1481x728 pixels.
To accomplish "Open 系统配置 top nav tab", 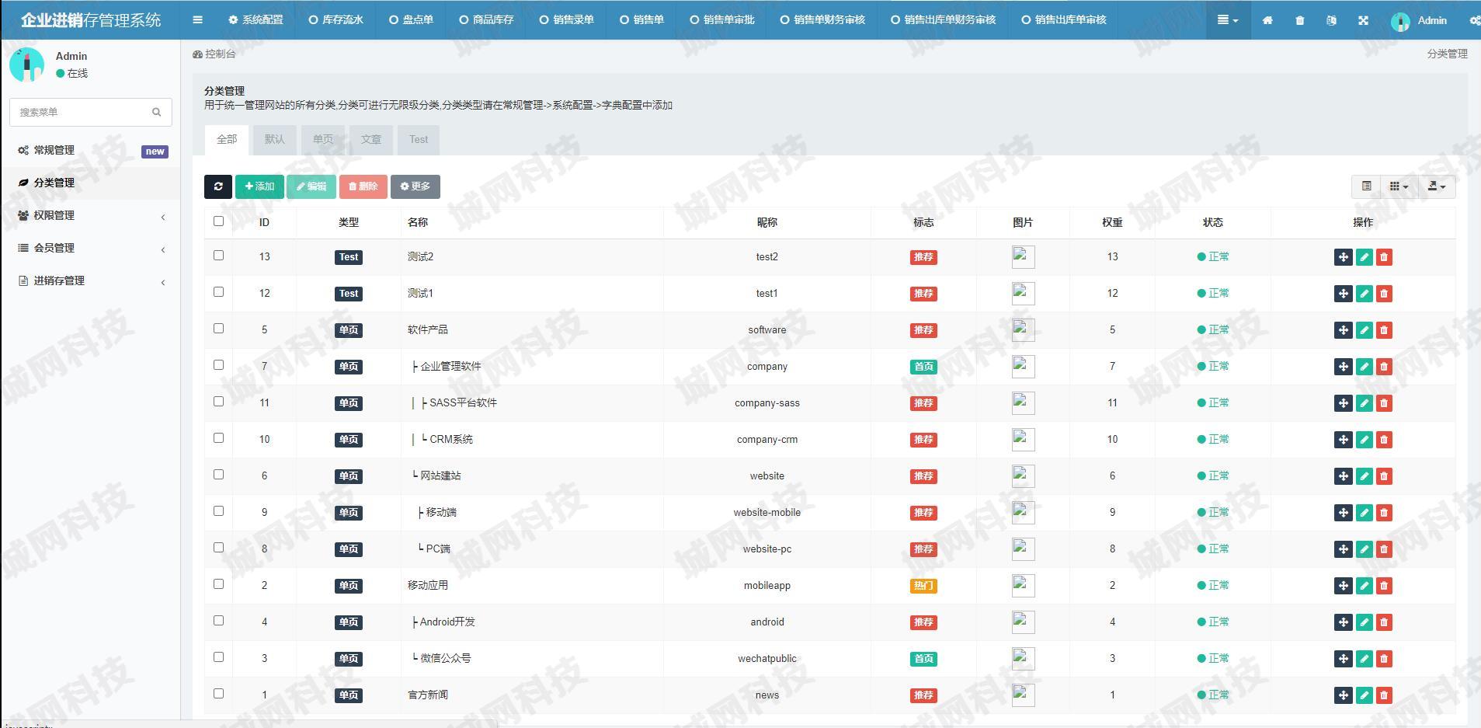I will 256,20.
